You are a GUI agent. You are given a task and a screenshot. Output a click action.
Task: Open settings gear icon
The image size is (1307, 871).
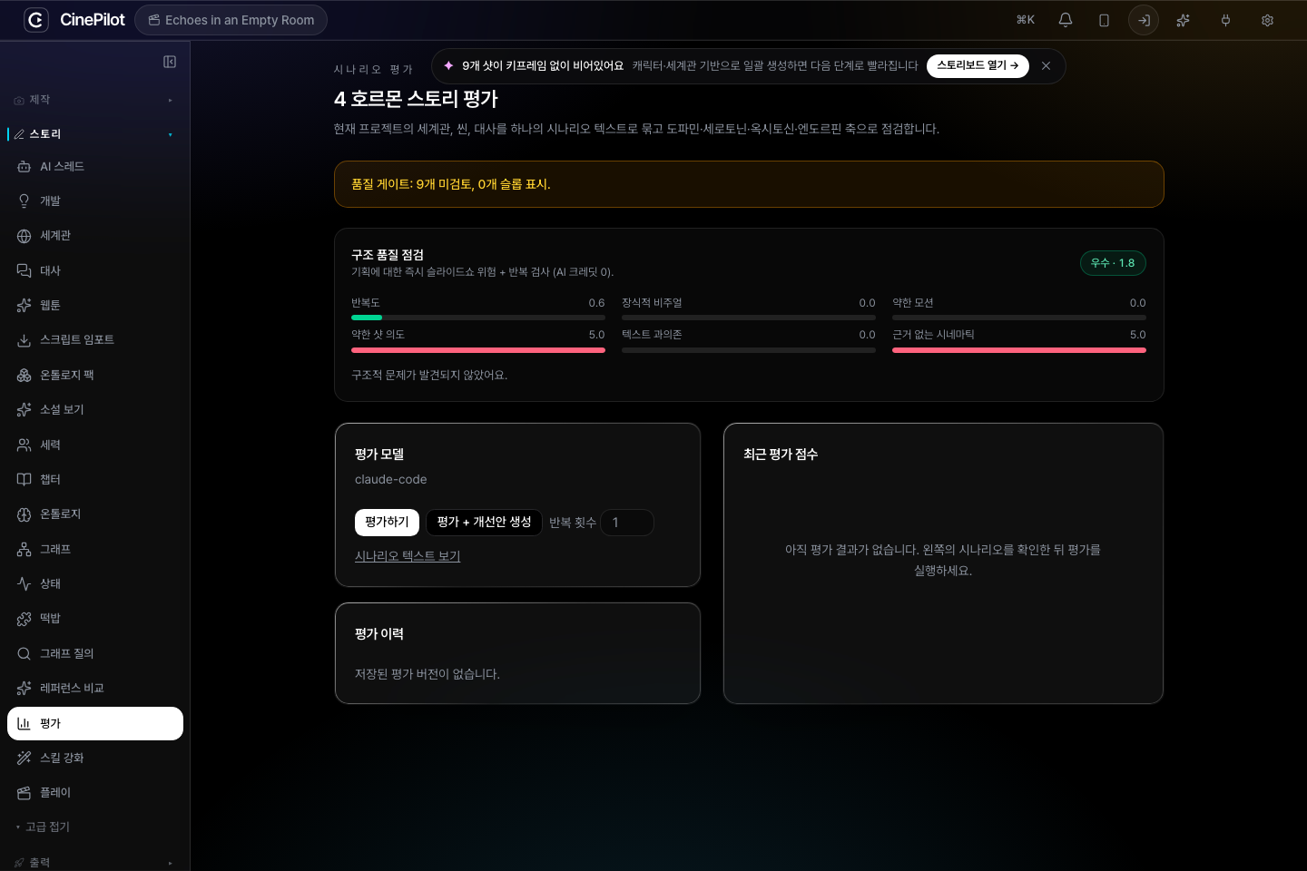click(1267, 20)
